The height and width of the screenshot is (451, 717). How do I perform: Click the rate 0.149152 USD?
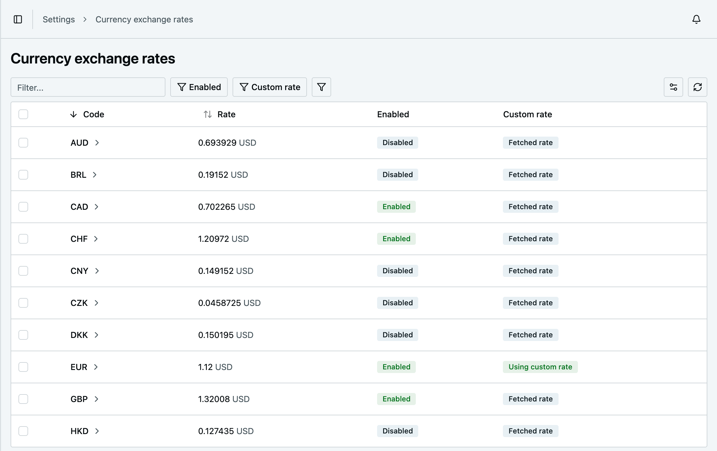pos(226,271)
